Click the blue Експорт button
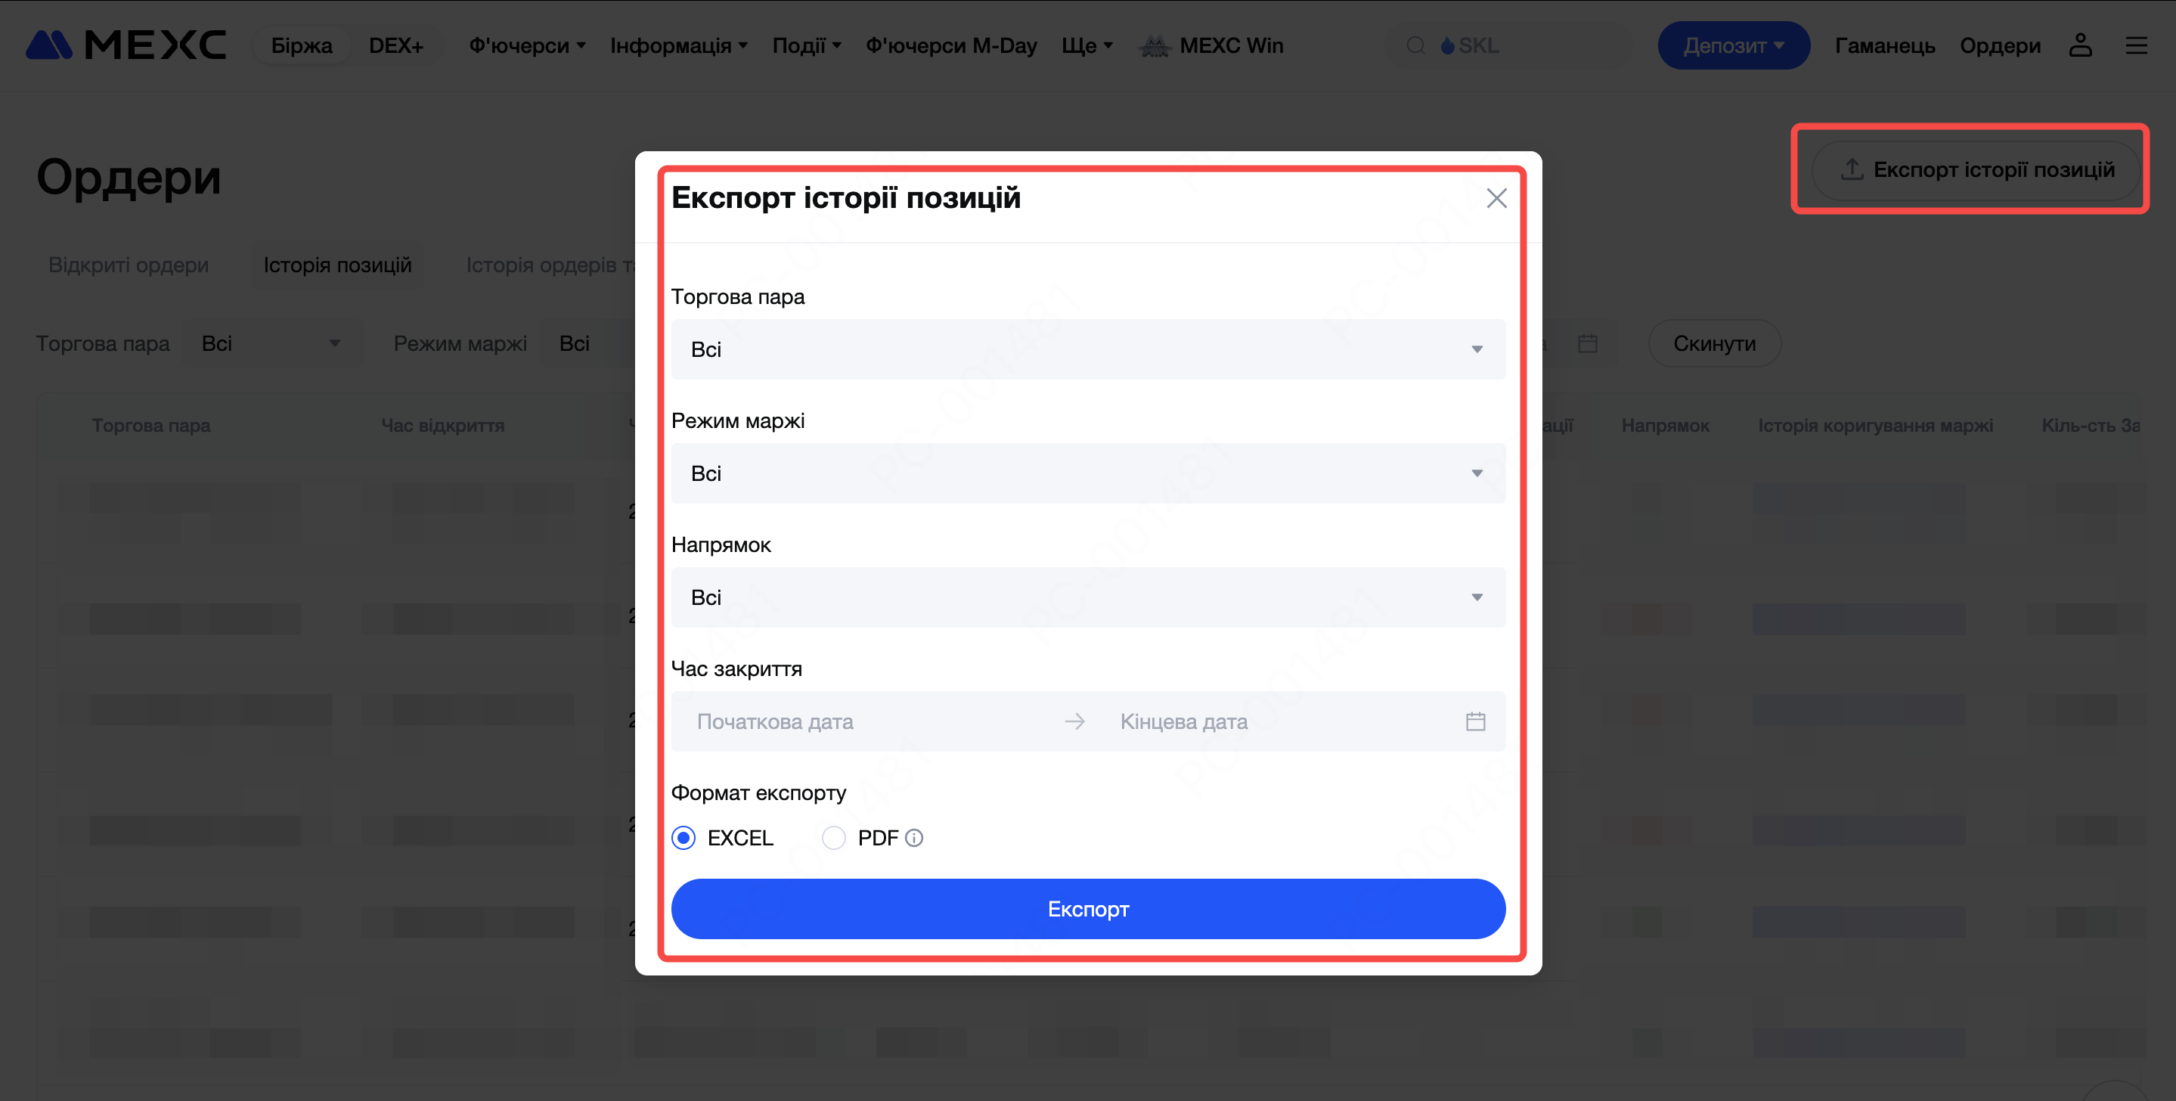Image resolution: width=2176 pixels, height=1101 pixels. click(1087, 908)
